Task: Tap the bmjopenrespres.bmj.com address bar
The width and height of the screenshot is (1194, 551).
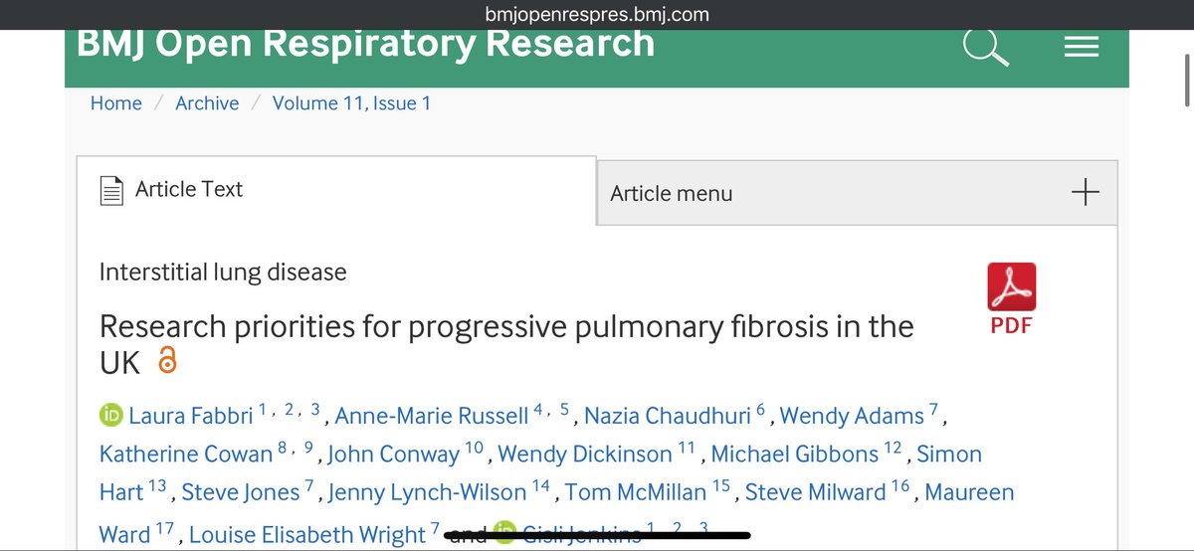Action: 596,14
